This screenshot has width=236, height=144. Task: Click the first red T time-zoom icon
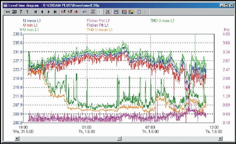click(63, 12)
